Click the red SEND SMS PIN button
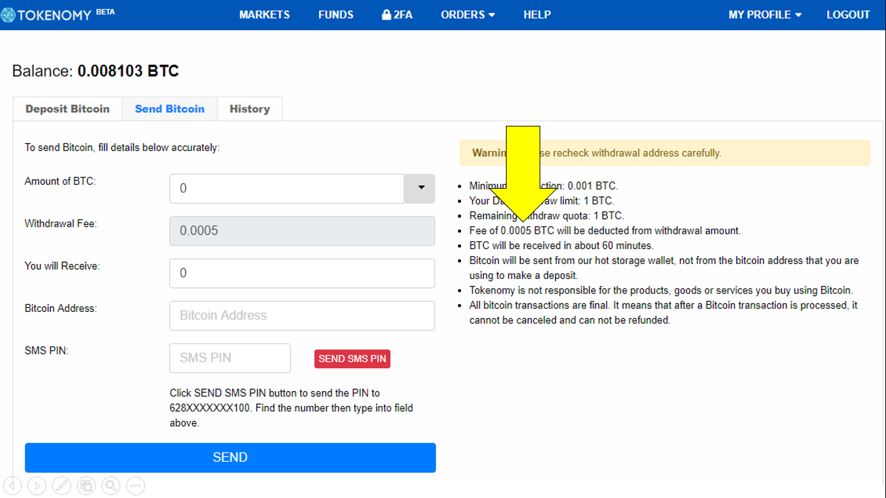The image size is (886, 498). pyautogui.click(x=352, y=359)
